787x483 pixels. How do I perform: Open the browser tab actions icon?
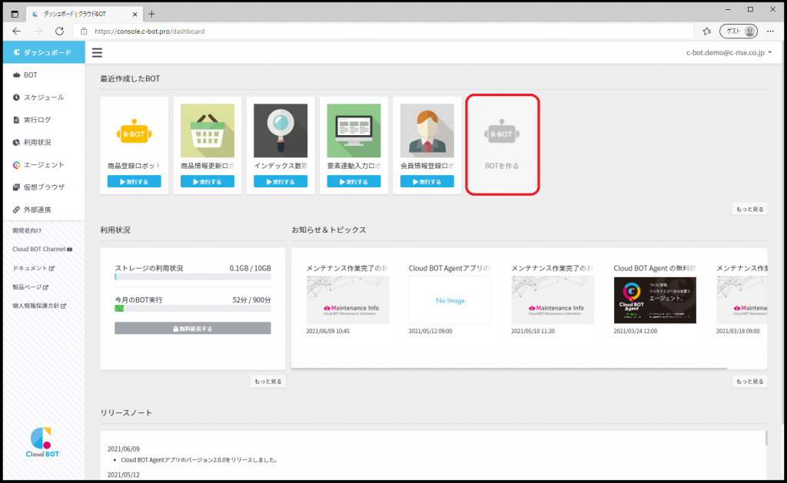(x=15, y=14)
